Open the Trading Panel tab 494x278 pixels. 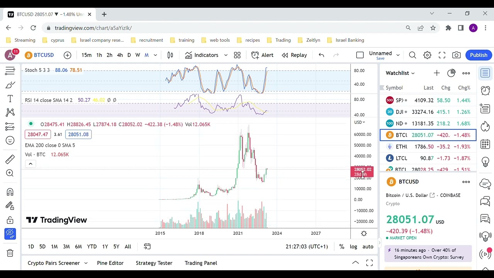click(201, 263)
